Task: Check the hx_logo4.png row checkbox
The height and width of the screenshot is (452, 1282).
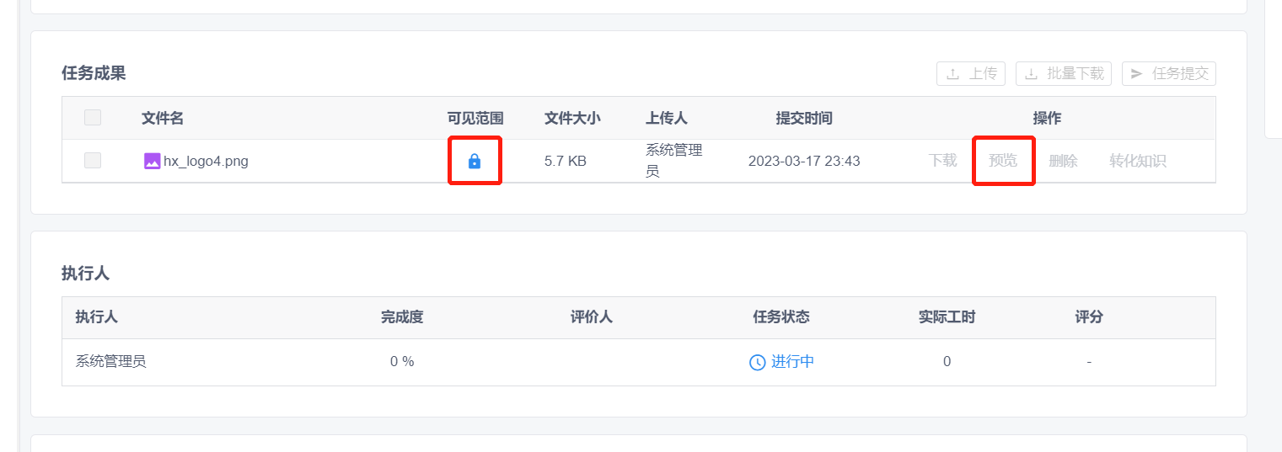Action: 93,161
